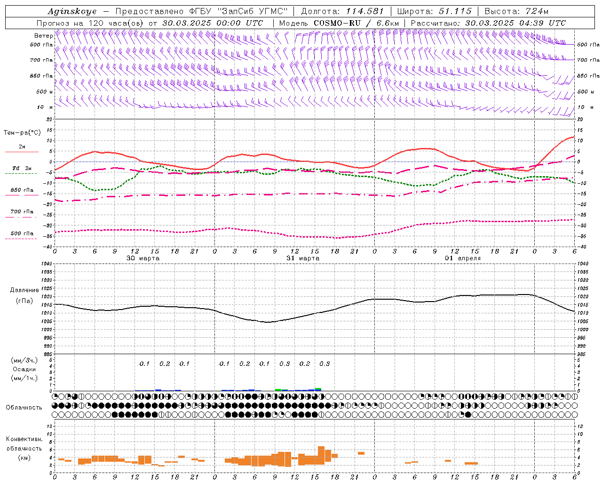Click the pressure curve minimum near 1005 гПа
This screenshot has height=481, width=602.
pyautogui.click(x=268, y=322)
